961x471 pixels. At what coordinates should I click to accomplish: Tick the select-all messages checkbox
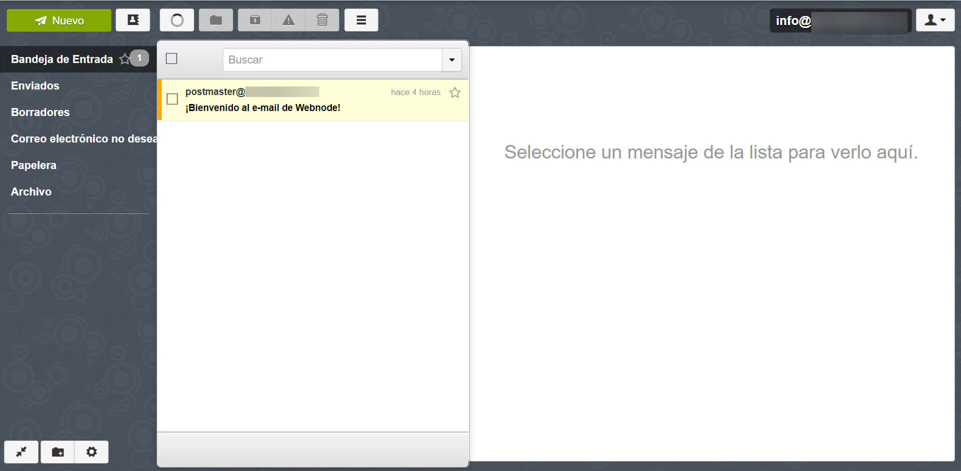[171, 58]
